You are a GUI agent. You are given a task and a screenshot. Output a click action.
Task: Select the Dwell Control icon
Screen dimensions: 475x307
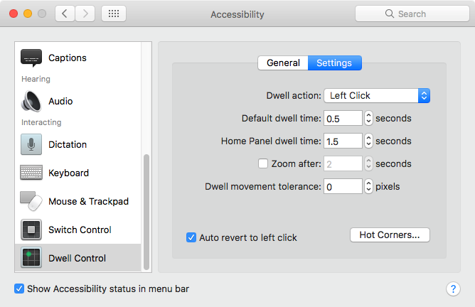31,258
